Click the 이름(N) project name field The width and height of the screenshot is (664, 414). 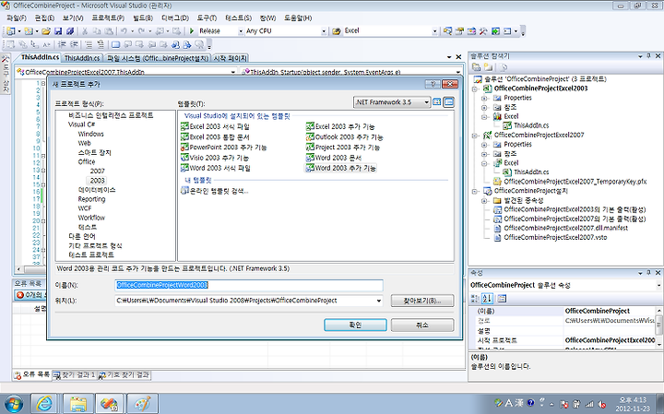point(249,285)
